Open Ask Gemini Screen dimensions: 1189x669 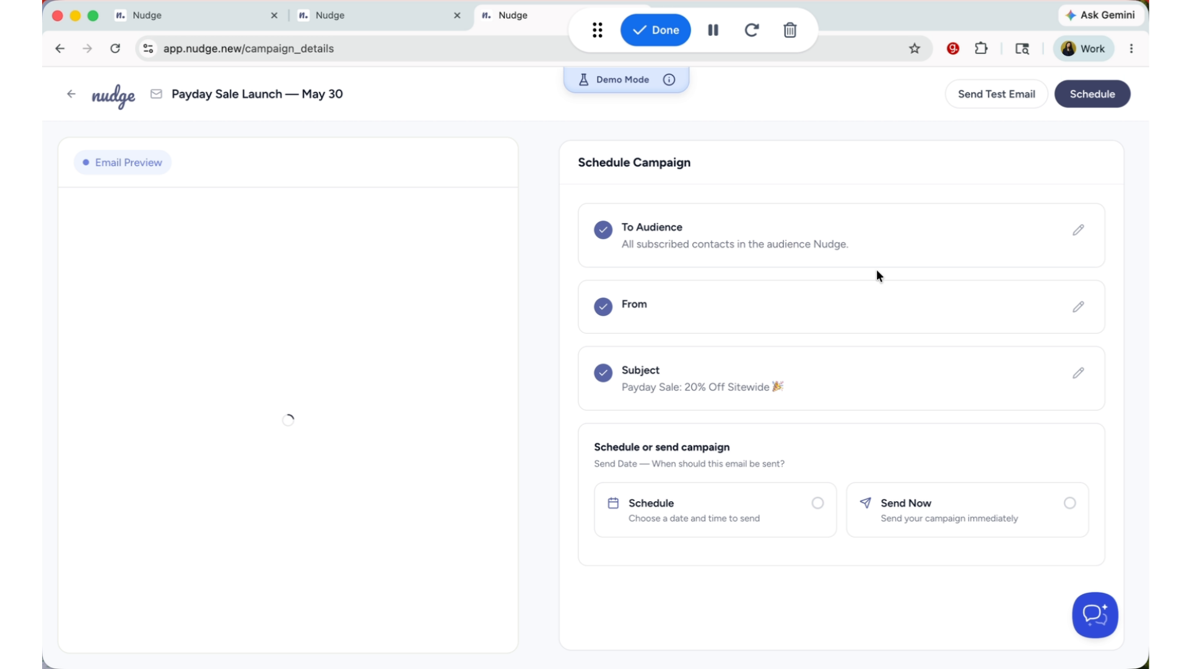1100,15
